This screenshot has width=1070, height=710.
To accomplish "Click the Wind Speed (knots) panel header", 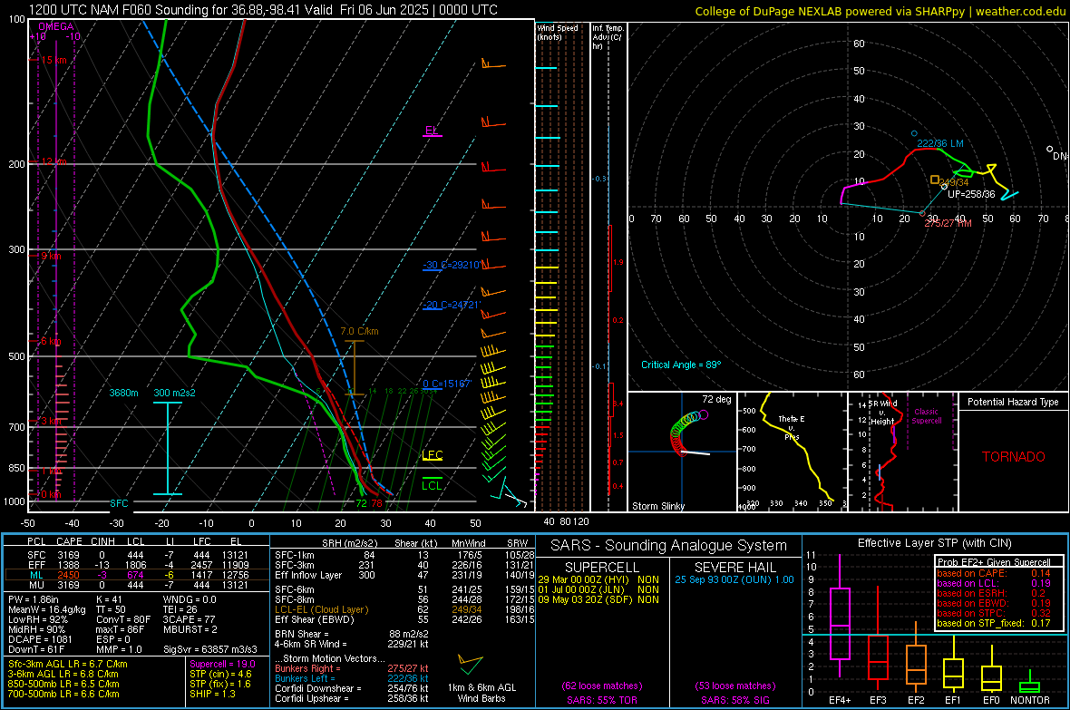I will tap(558, 32).
